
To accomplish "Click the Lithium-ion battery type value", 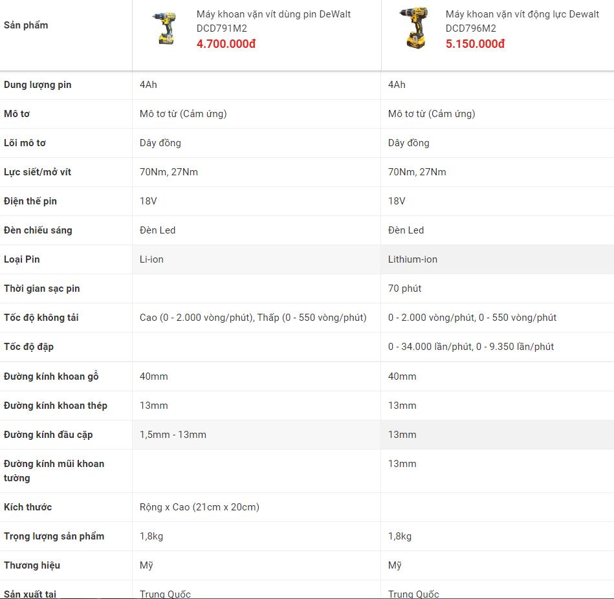I will point(413,259).
